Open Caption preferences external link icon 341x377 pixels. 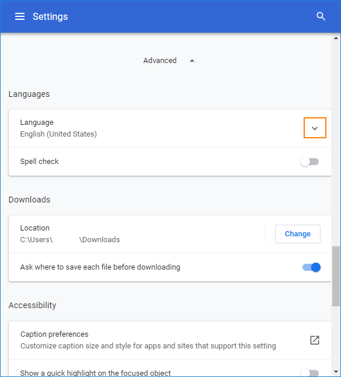(315, 340)
